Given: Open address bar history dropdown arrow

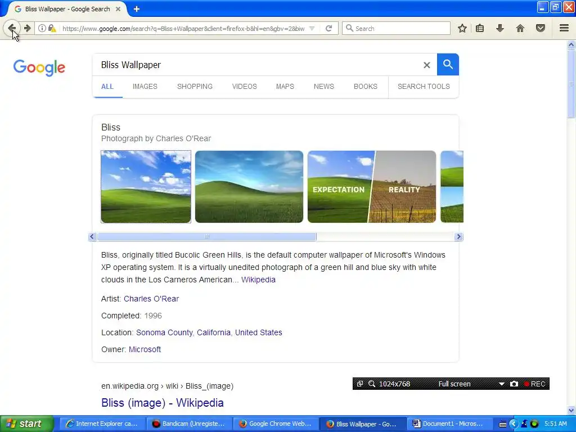Looking at the screenshot, I should coord(312,28).
